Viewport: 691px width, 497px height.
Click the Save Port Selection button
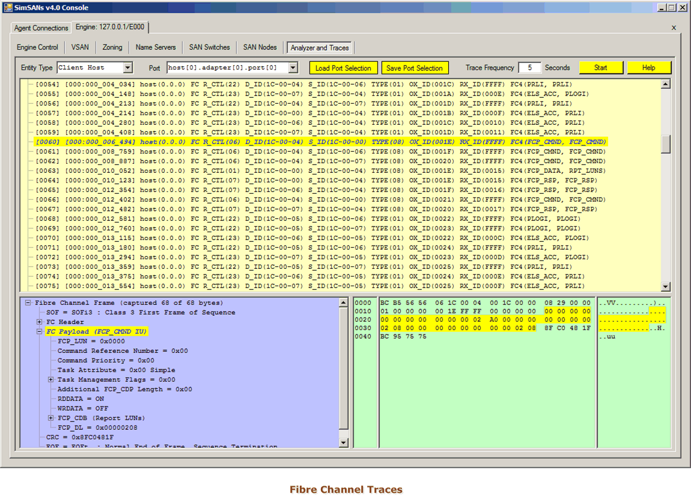[415, 68]
